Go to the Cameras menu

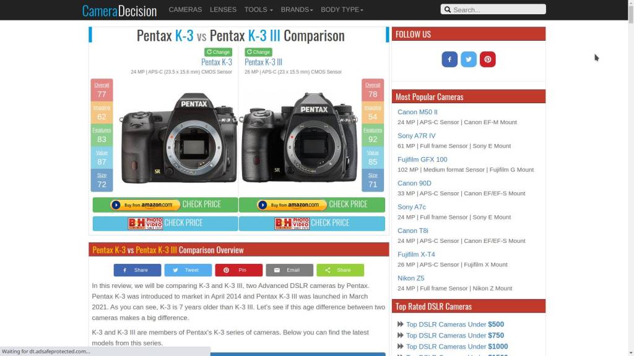tap(185, 10)
